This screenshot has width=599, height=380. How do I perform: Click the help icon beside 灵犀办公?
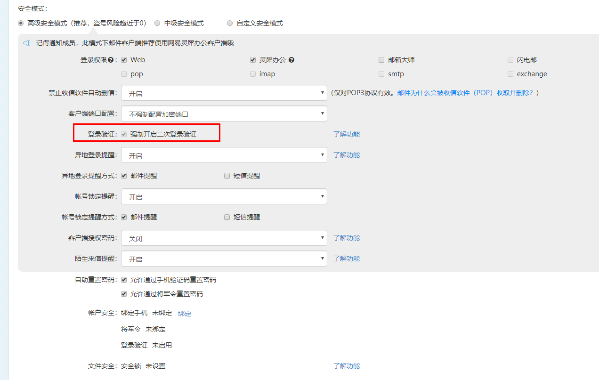(x=291, y=60)
